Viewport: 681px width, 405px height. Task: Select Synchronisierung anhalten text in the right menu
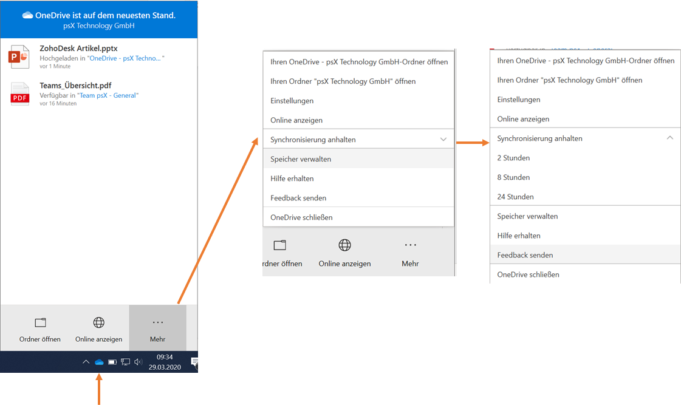(x=540, y=138)
